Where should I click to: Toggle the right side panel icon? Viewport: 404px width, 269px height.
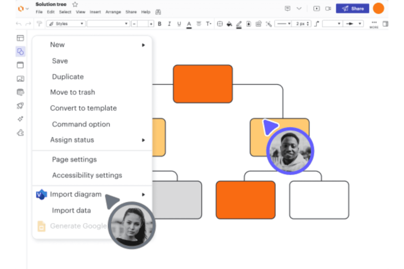[385, 24]
